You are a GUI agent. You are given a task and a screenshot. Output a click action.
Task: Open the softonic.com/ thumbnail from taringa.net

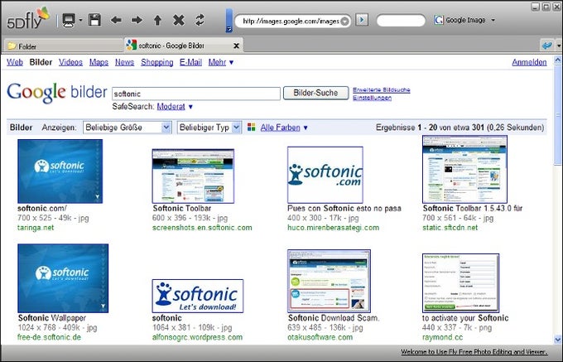pyautogui.click(x=60, y=171)
